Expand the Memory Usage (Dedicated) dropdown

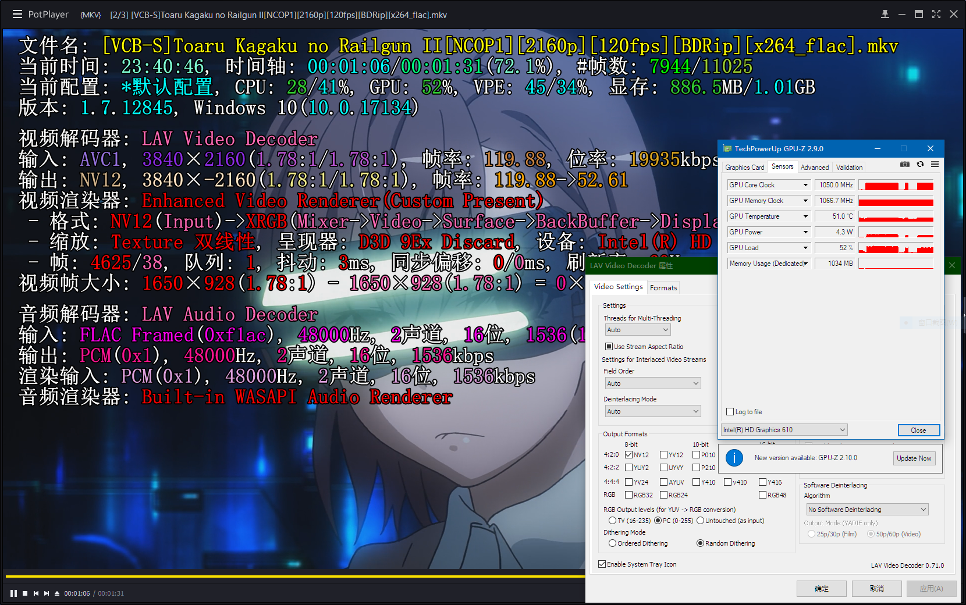click(805, 264)
